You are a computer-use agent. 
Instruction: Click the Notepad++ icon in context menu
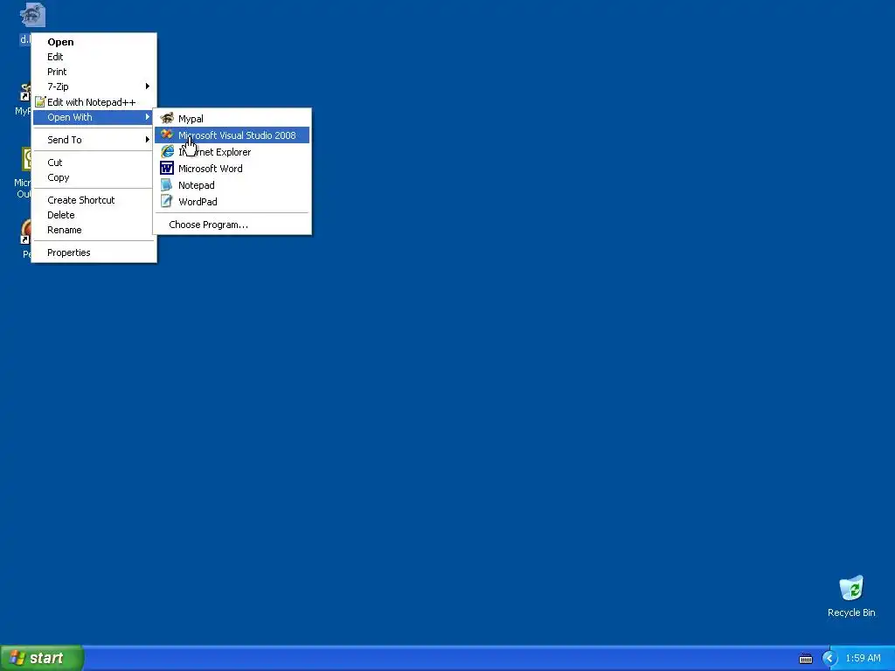(x=39, y=102)
